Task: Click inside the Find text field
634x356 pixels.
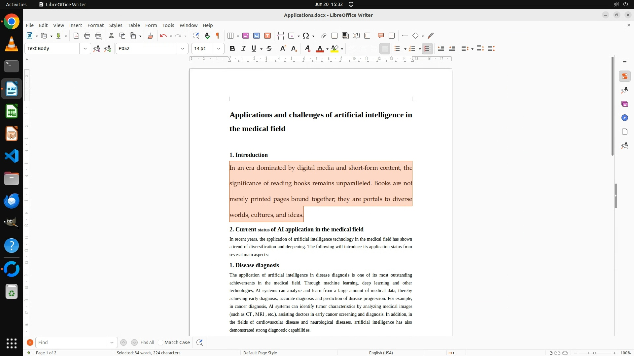Action: pyautogui.click(x=71, y=342)
